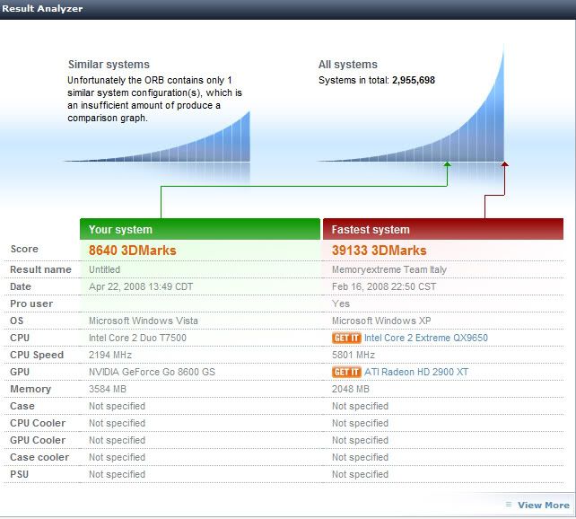Viewport: 576px width, 519px height.
Task: Click the Similar systems heading
Action: (x=109, y=65)
